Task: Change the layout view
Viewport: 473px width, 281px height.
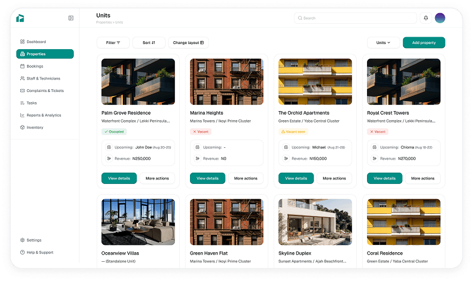Action: 188,42
